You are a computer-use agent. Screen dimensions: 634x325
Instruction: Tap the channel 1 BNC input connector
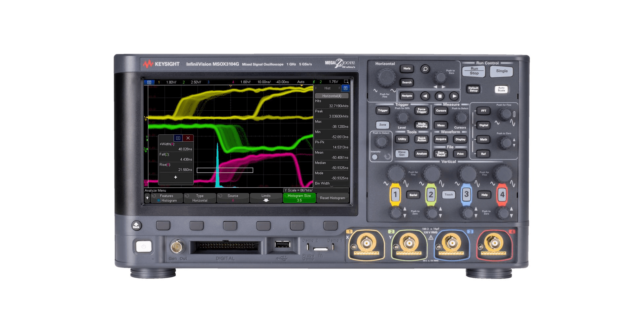click(x=366, y=243)
